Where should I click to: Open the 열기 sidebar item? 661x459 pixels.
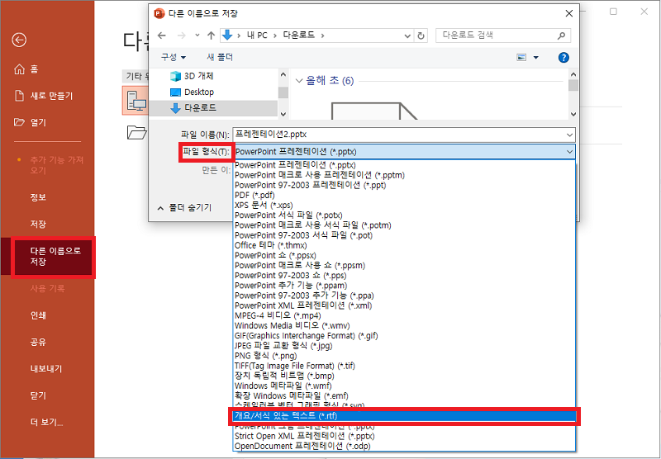tap(30, 122)
